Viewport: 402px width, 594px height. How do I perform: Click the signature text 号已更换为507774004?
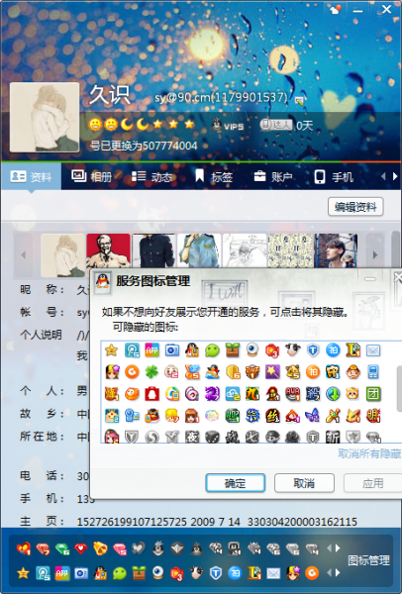point(144,146)
